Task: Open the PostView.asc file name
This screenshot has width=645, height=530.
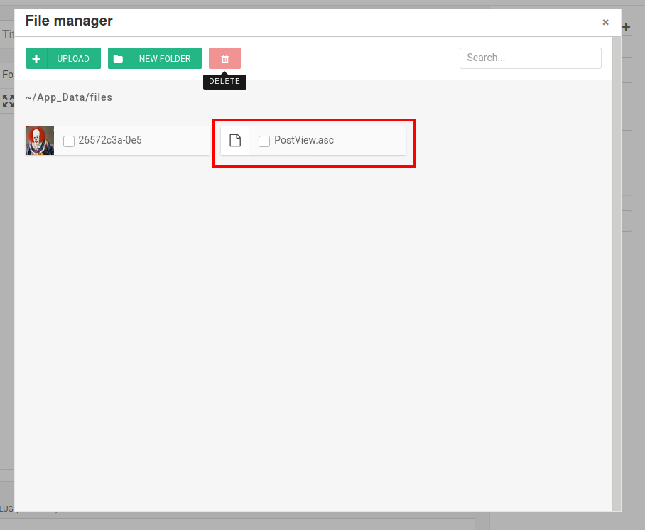Action: 304,140
